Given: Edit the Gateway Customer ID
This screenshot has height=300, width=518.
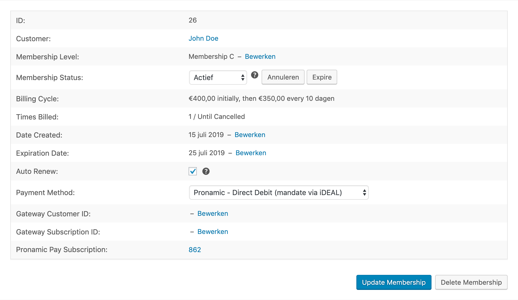Looking at the screenshot, I should tap(213, 213).
